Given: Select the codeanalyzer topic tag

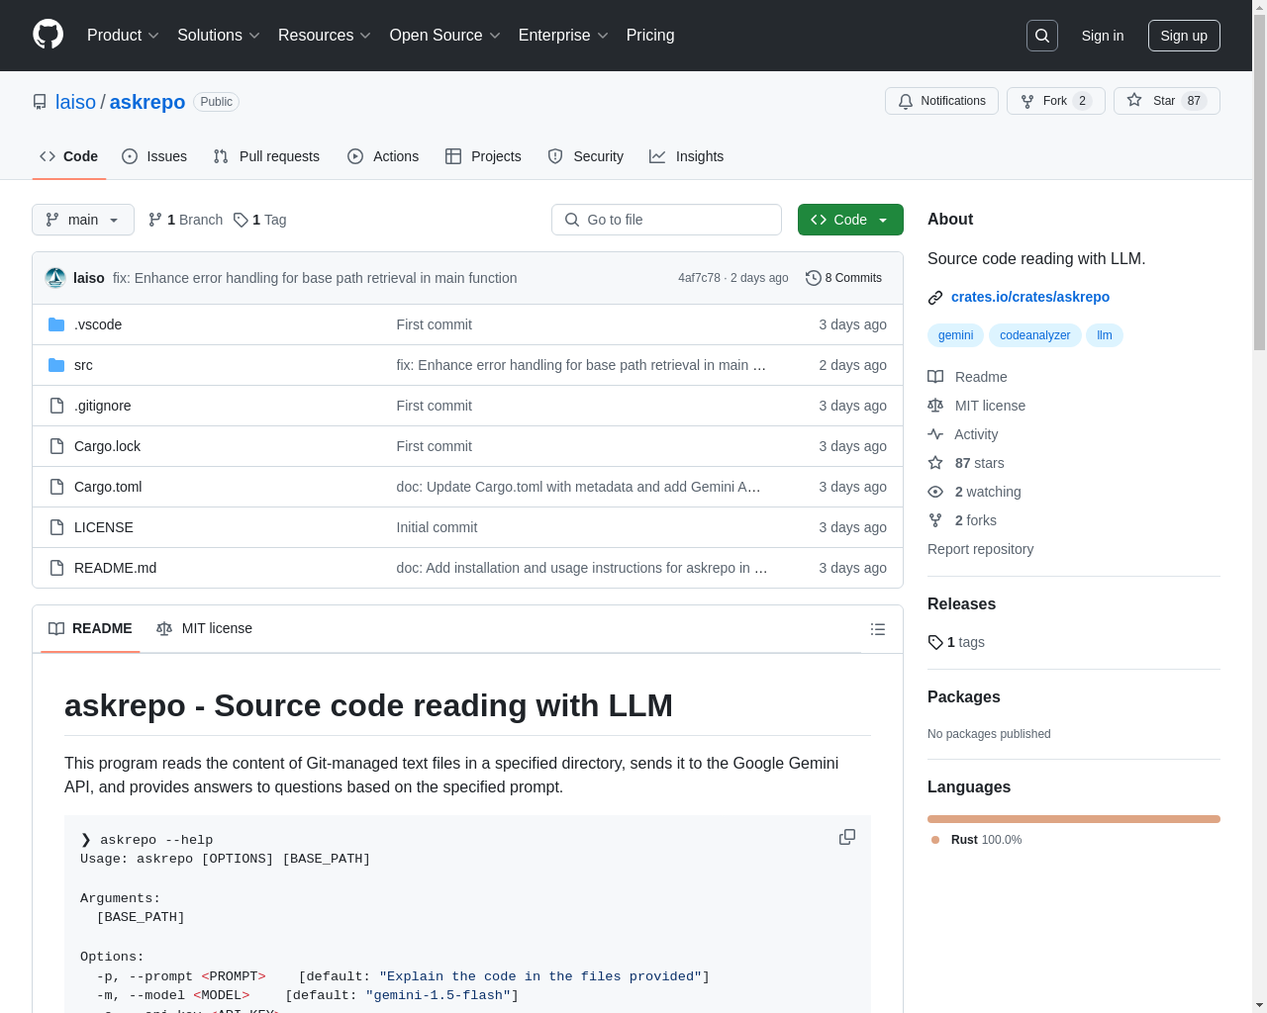Looking at the screenshot, I should tap(1034, 335).
